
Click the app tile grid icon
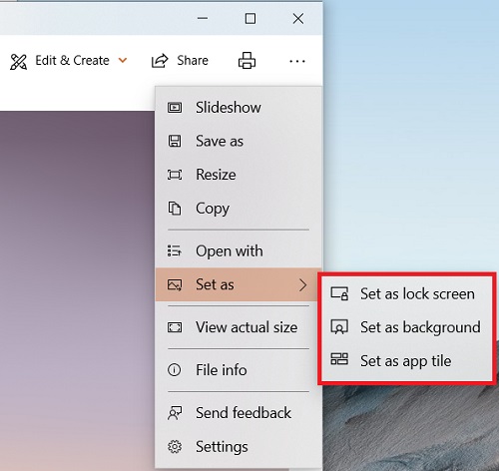(x=339, y=359)
